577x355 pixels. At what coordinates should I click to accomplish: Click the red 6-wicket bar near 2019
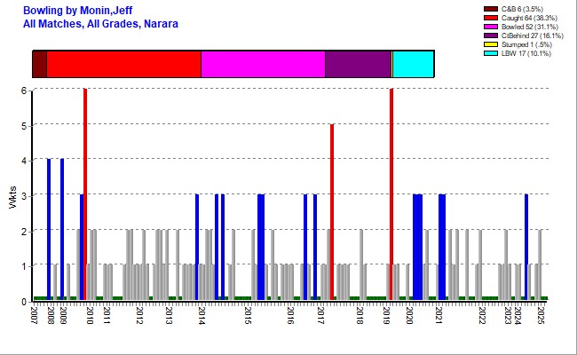[x=391, y=193]
